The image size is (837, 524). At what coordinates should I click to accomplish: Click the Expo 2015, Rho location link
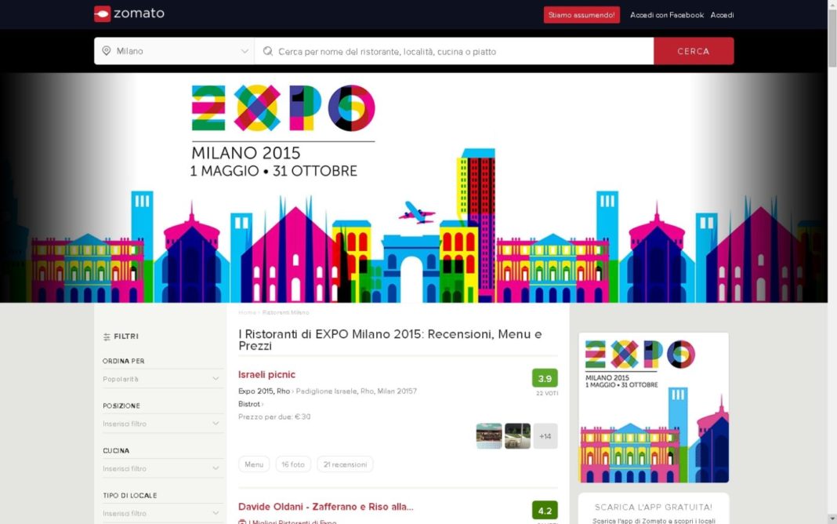263,391
